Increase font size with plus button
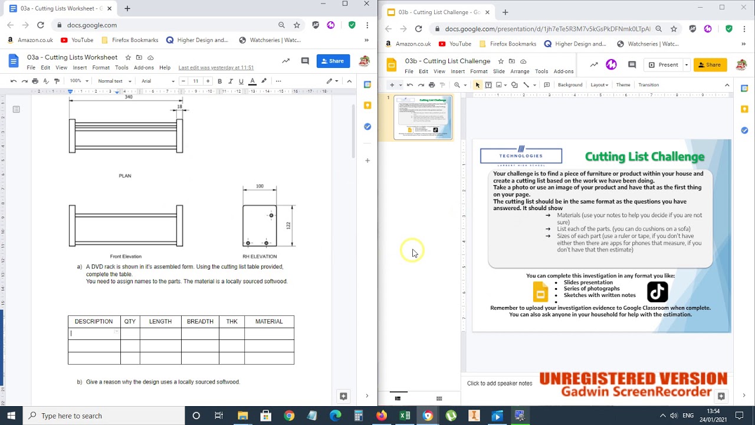The height and width of the screenshot is (425, 755). click(x=208, y=81)
